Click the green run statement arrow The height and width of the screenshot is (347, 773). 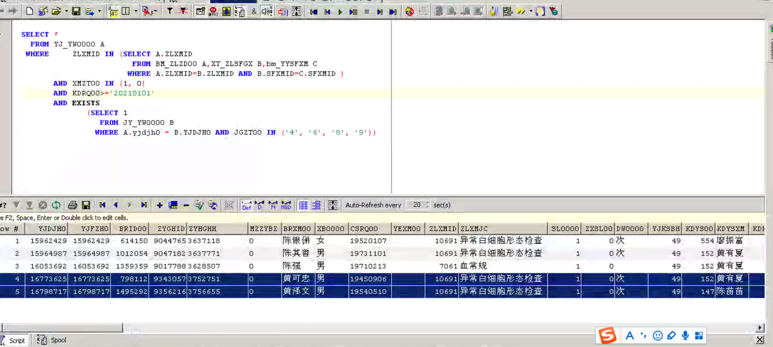tap(340, 12)
